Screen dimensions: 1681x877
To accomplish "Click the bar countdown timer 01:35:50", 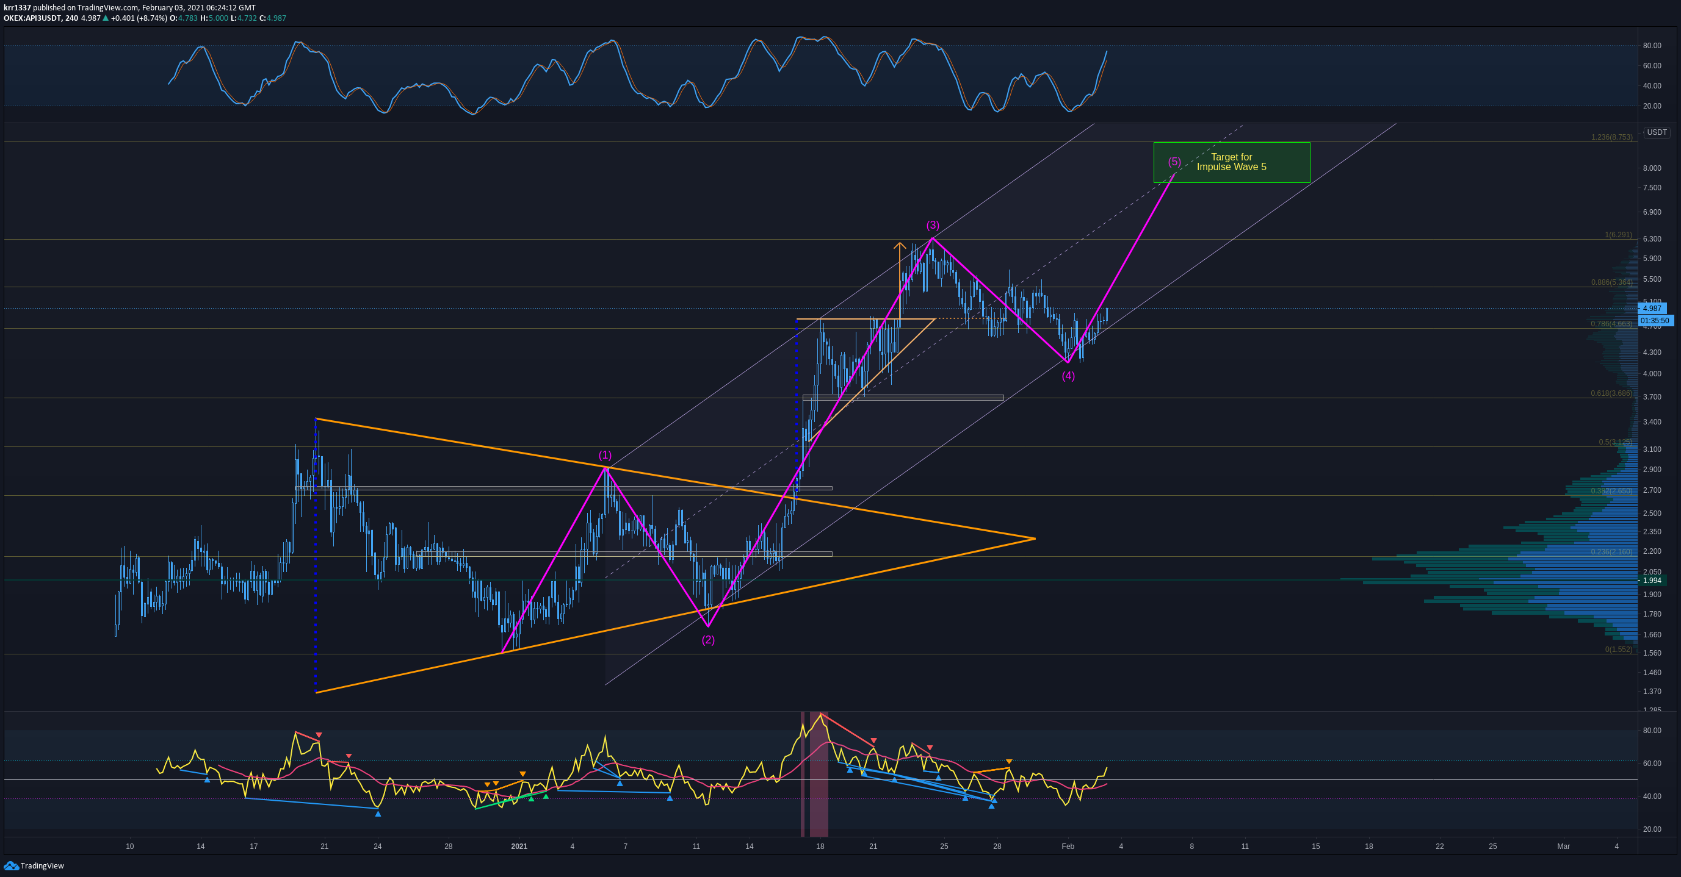I will pos(1655,320).
